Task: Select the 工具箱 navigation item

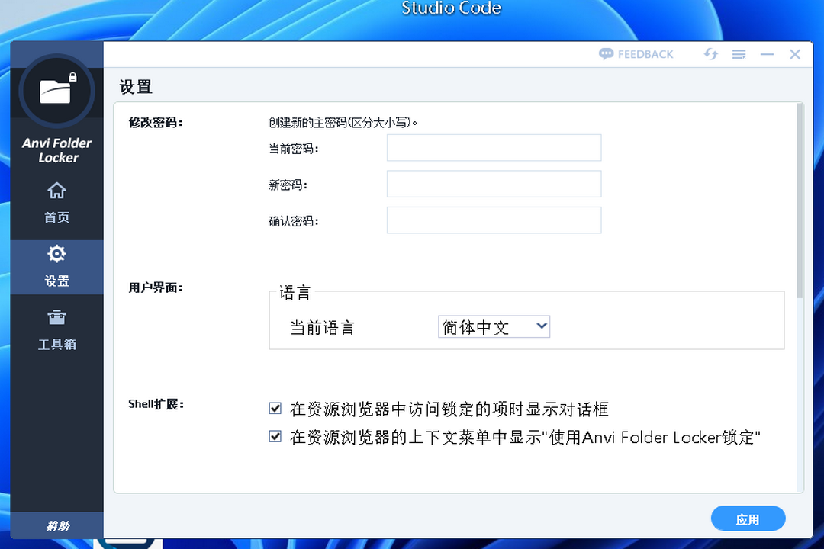Action: pyautogui.click(x=57, y=329)
